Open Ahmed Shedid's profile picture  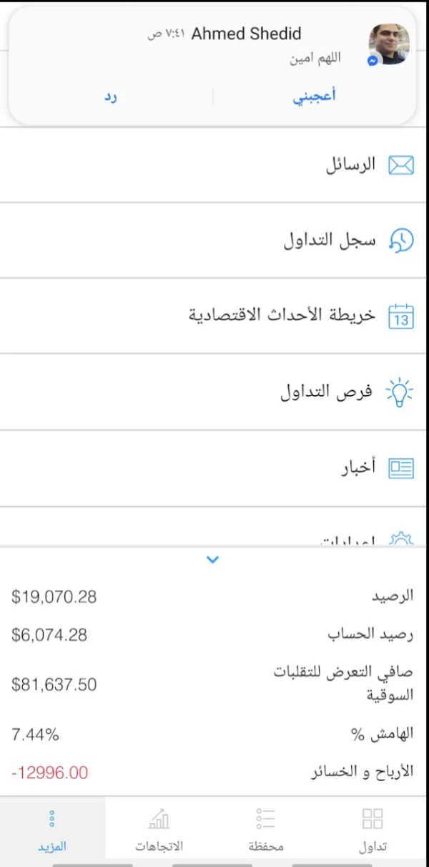click(389, 44)
